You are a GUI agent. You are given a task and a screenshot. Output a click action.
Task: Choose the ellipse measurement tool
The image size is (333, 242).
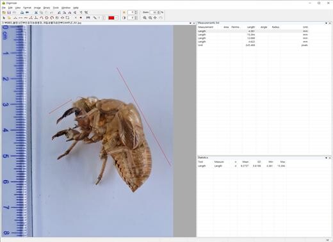pos(62,18)
